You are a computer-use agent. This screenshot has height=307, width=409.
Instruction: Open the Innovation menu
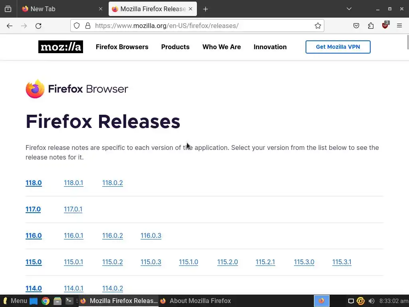(270, 47)
